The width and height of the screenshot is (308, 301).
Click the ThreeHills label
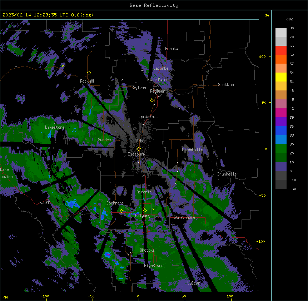click(192, 149)
